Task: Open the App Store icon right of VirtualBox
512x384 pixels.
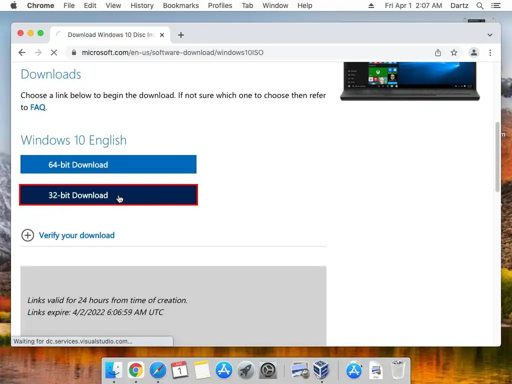Action: point(354,370)
